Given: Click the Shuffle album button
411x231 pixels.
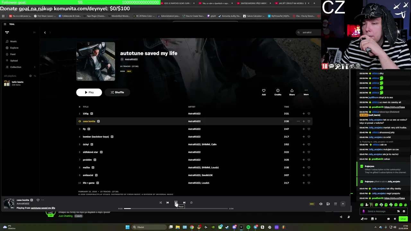Looking at the screenshot, I should coord(117,92).
